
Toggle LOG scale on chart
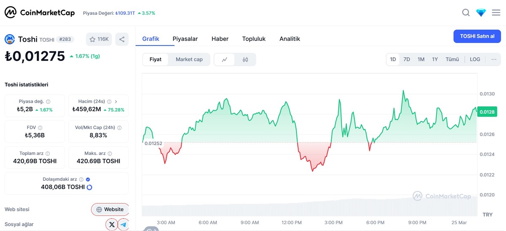tap(475, 59)
